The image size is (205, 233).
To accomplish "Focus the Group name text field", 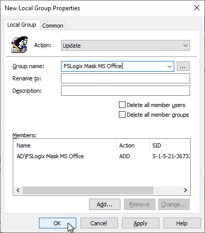I will (113, 66).
